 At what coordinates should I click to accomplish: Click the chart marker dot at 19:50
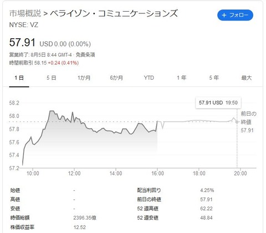pyautogui.click(x=237, y=122)
